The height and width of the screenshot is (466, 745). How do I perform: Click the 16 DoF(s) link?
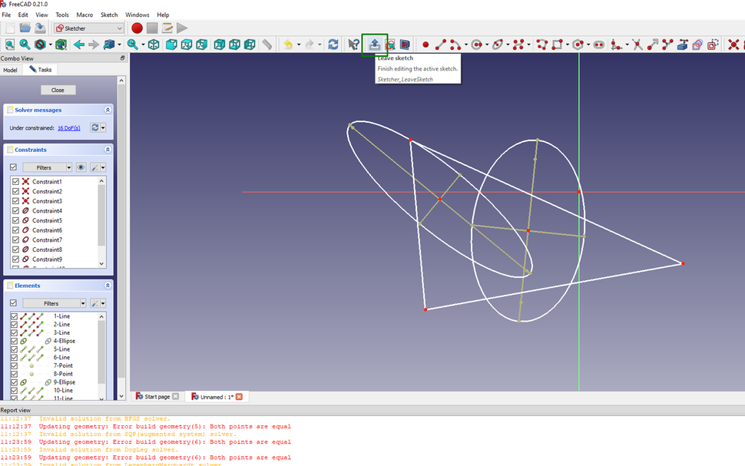[69, 127]
